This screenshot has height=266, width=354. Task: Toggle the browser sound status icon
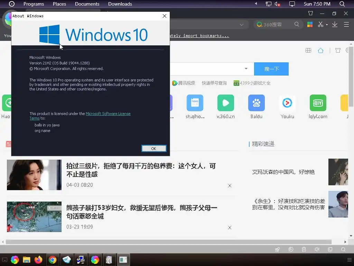(317, 249)
